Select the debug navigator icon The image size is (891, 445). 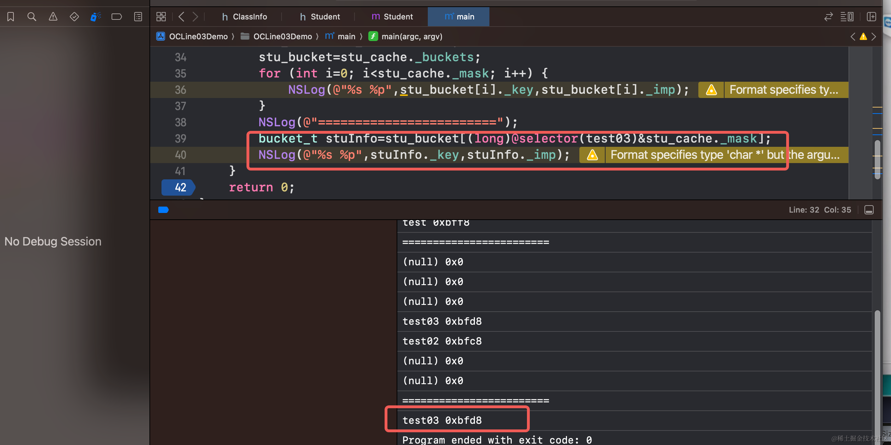pos(95,17)
